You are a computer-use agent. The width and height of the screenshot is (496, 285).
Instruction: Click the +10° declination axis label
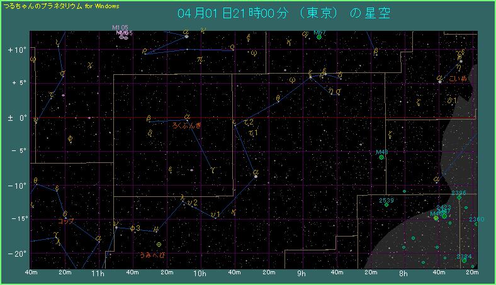click(16, 50)
